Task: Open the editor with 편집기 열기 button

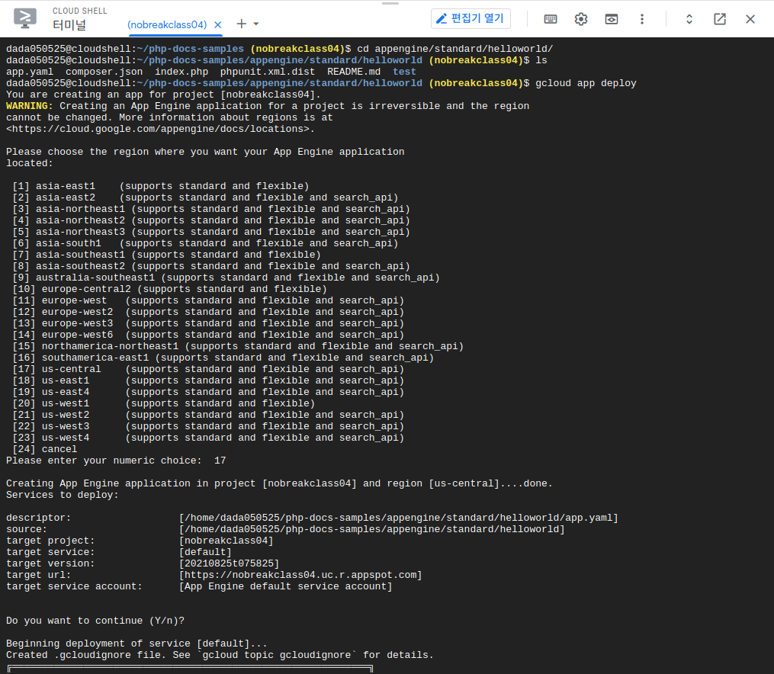Action: click(471, 19)
